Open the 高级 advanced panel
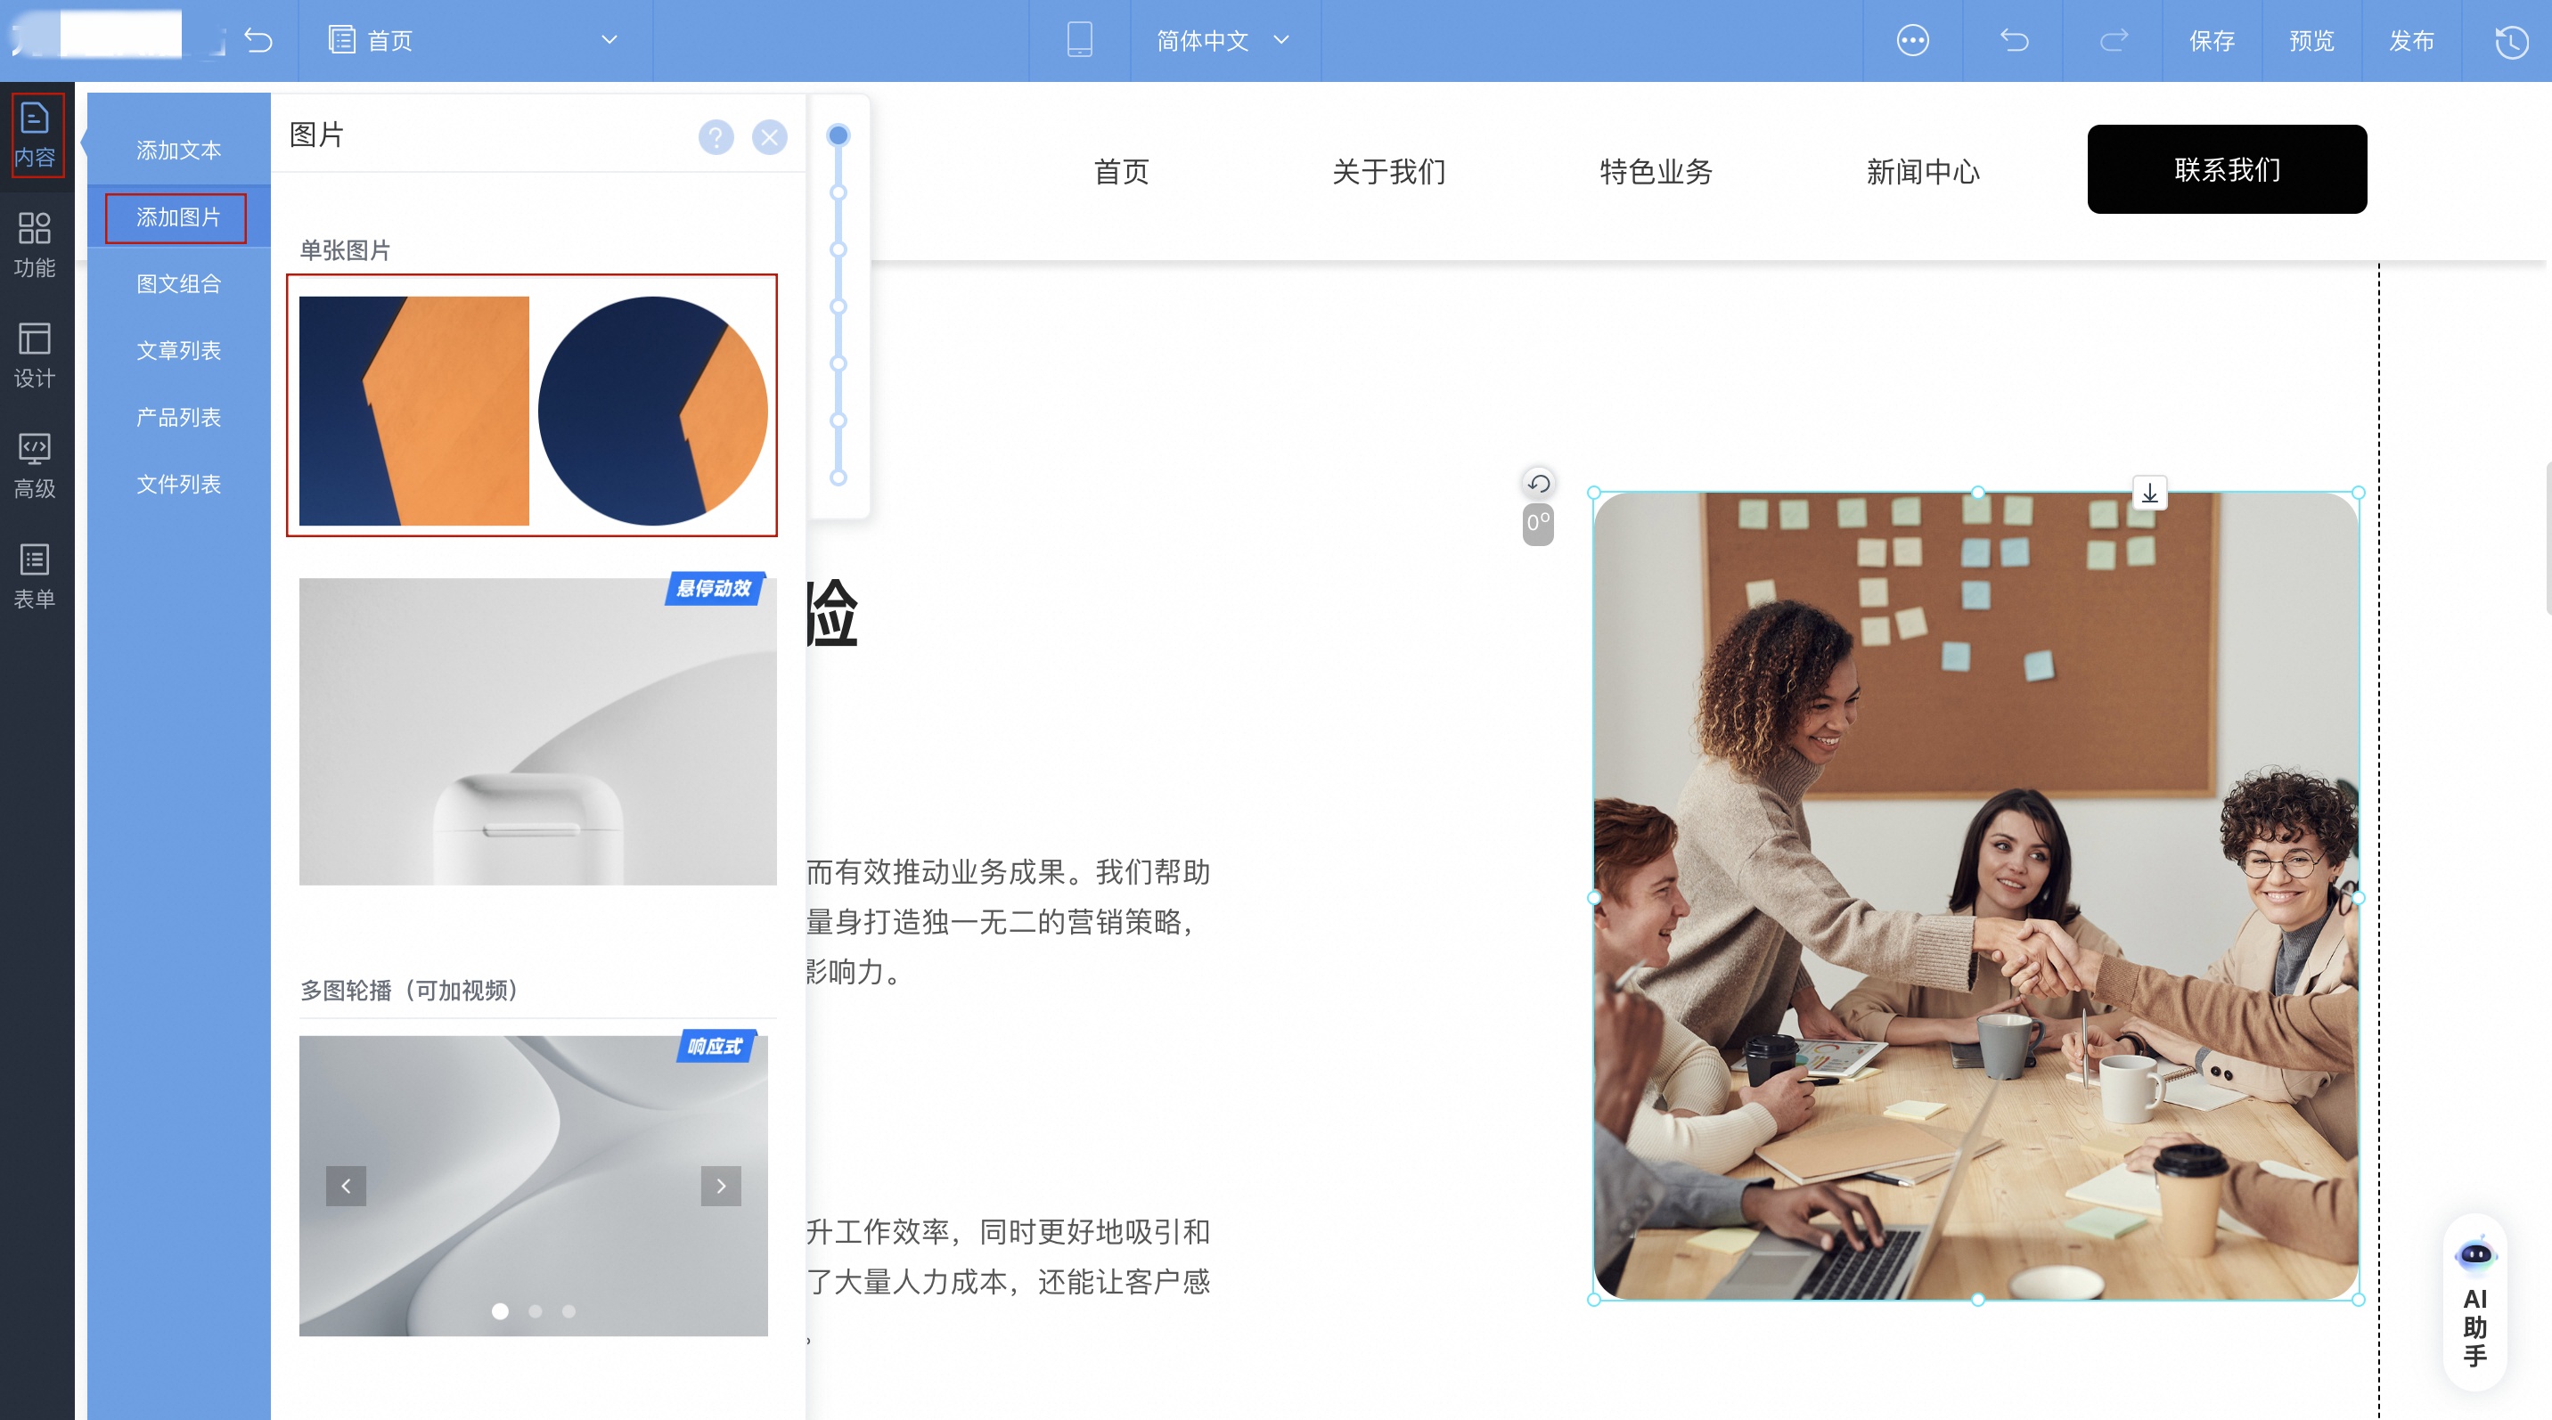The image size is (2552, 1420). click(35, 463)
